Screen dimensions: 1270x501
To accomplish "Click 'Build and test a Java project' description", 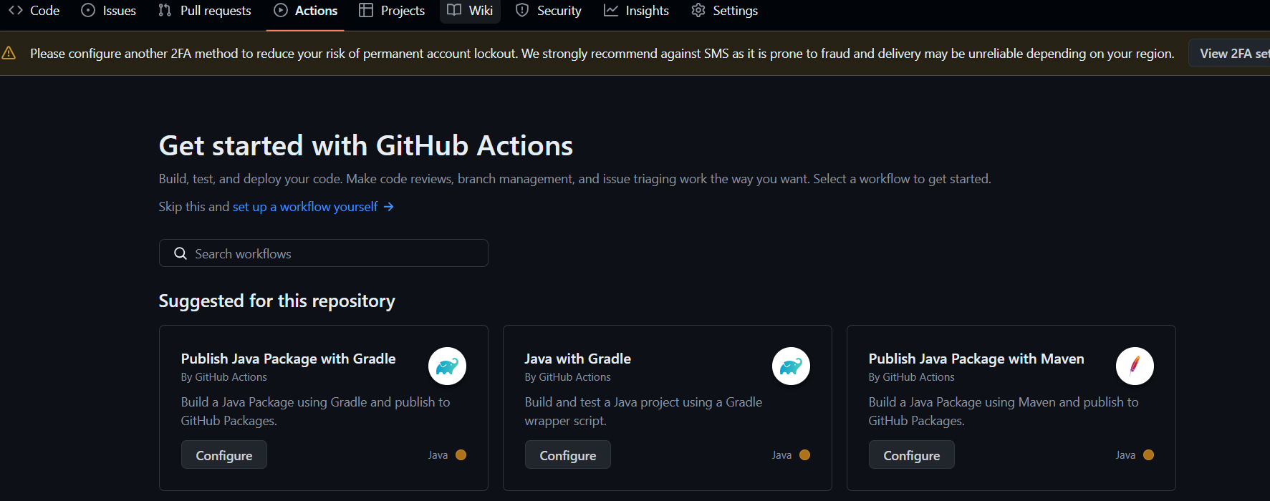I will pos(643,412).
